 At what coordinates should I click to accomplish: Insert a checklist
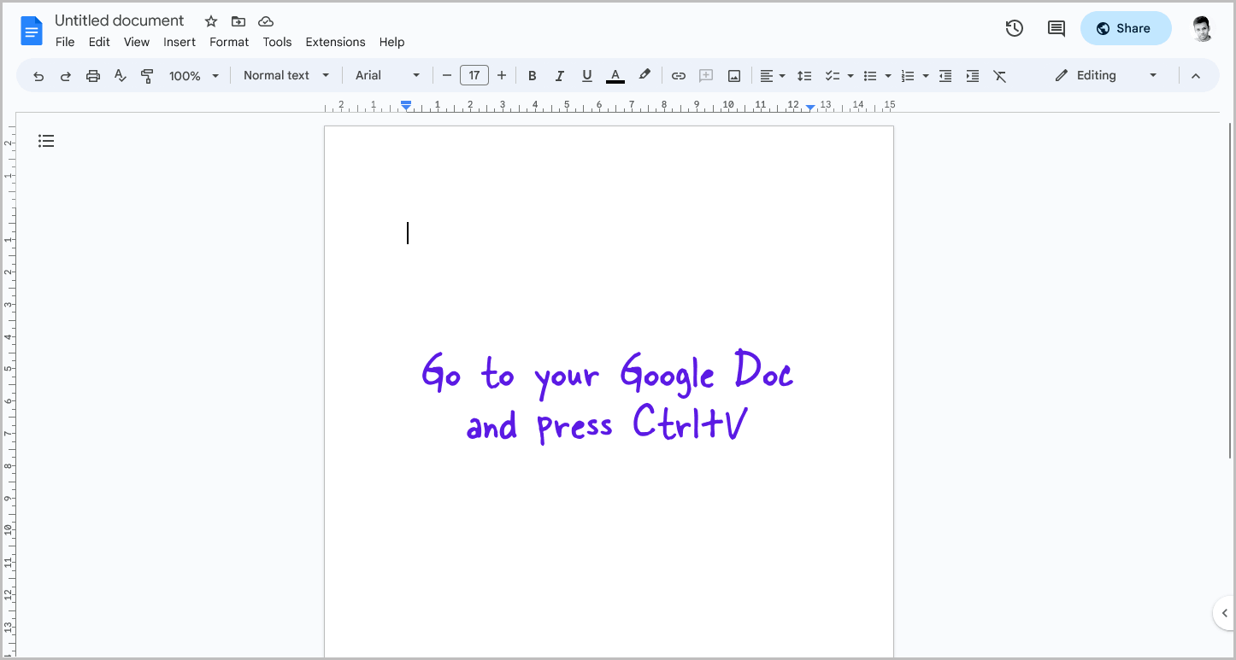click(x=833, y=76)
